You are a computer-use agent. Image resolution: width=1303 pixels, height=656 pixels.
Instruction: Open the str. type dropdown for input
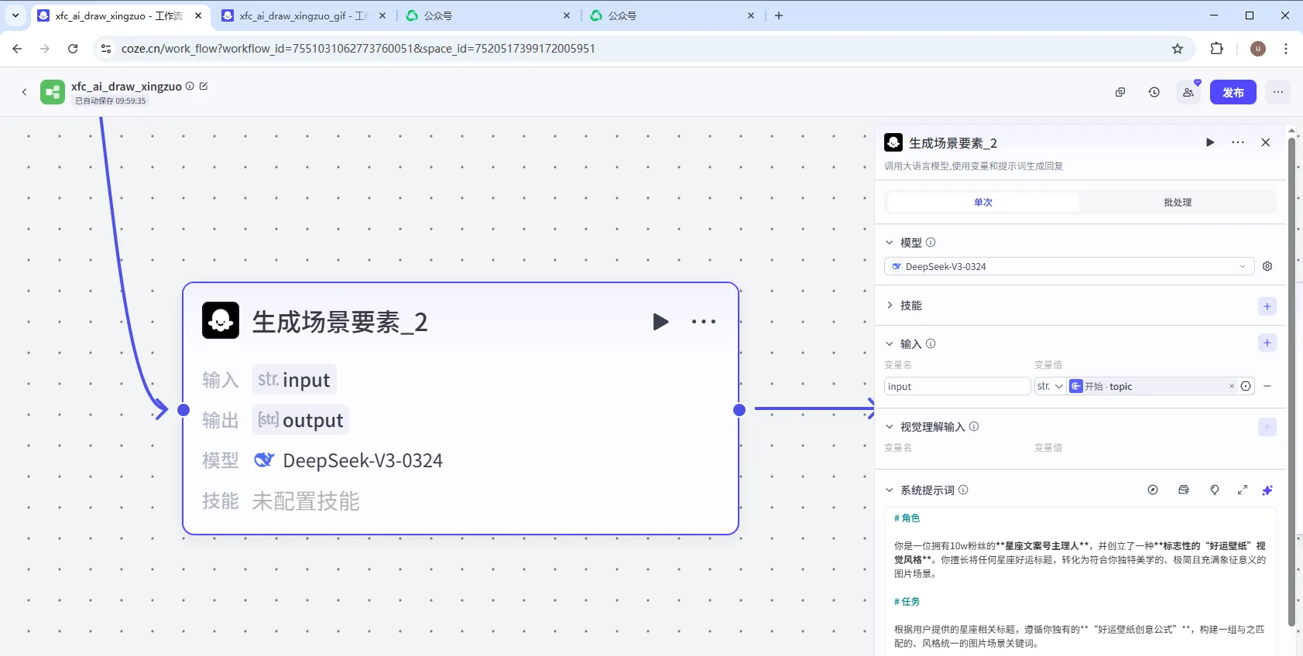point(1050,387)
